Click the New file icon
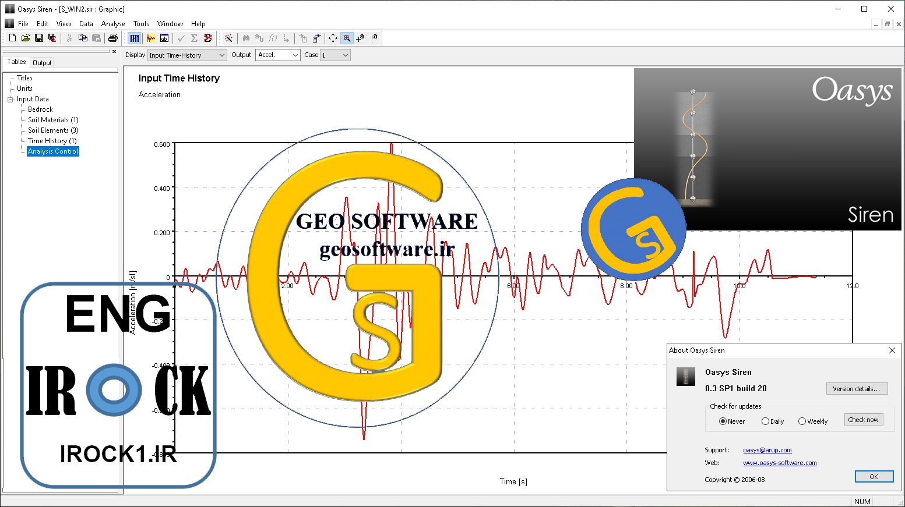Screen dimensions: 905x507 (12, 38)
